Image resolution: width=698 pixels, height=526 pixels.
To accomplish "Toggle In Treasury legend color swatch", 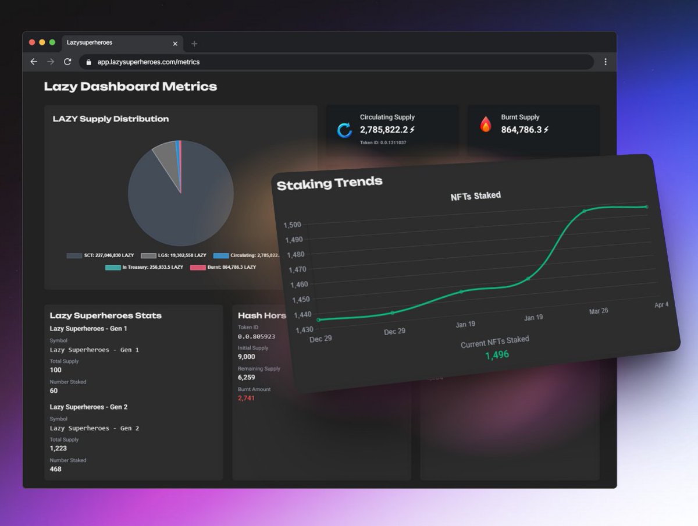I will click(113, 267).
